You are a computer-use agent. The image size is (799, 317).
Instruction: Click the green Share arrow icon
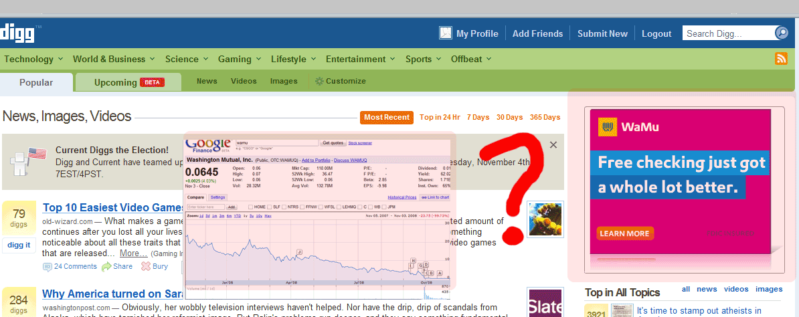click(x=106, y=267)
